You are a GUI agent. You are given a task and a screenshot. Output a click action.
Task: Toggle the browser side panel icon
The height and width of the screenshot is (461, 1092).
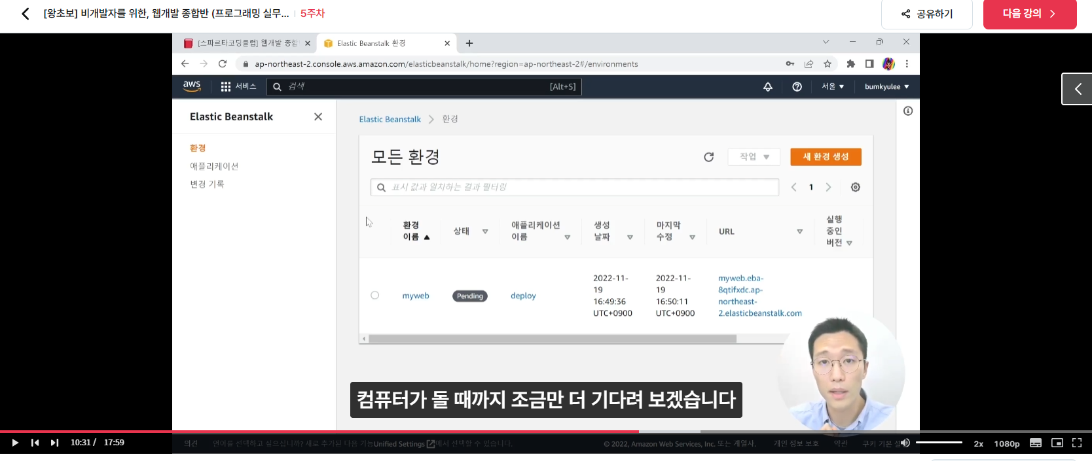[x=869, y=64]
